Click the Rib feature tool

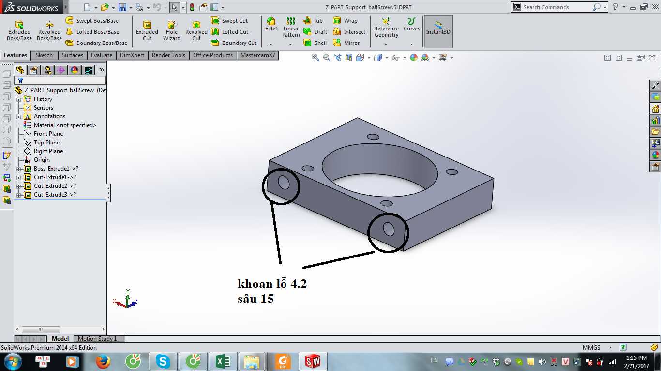coord(313,21)
